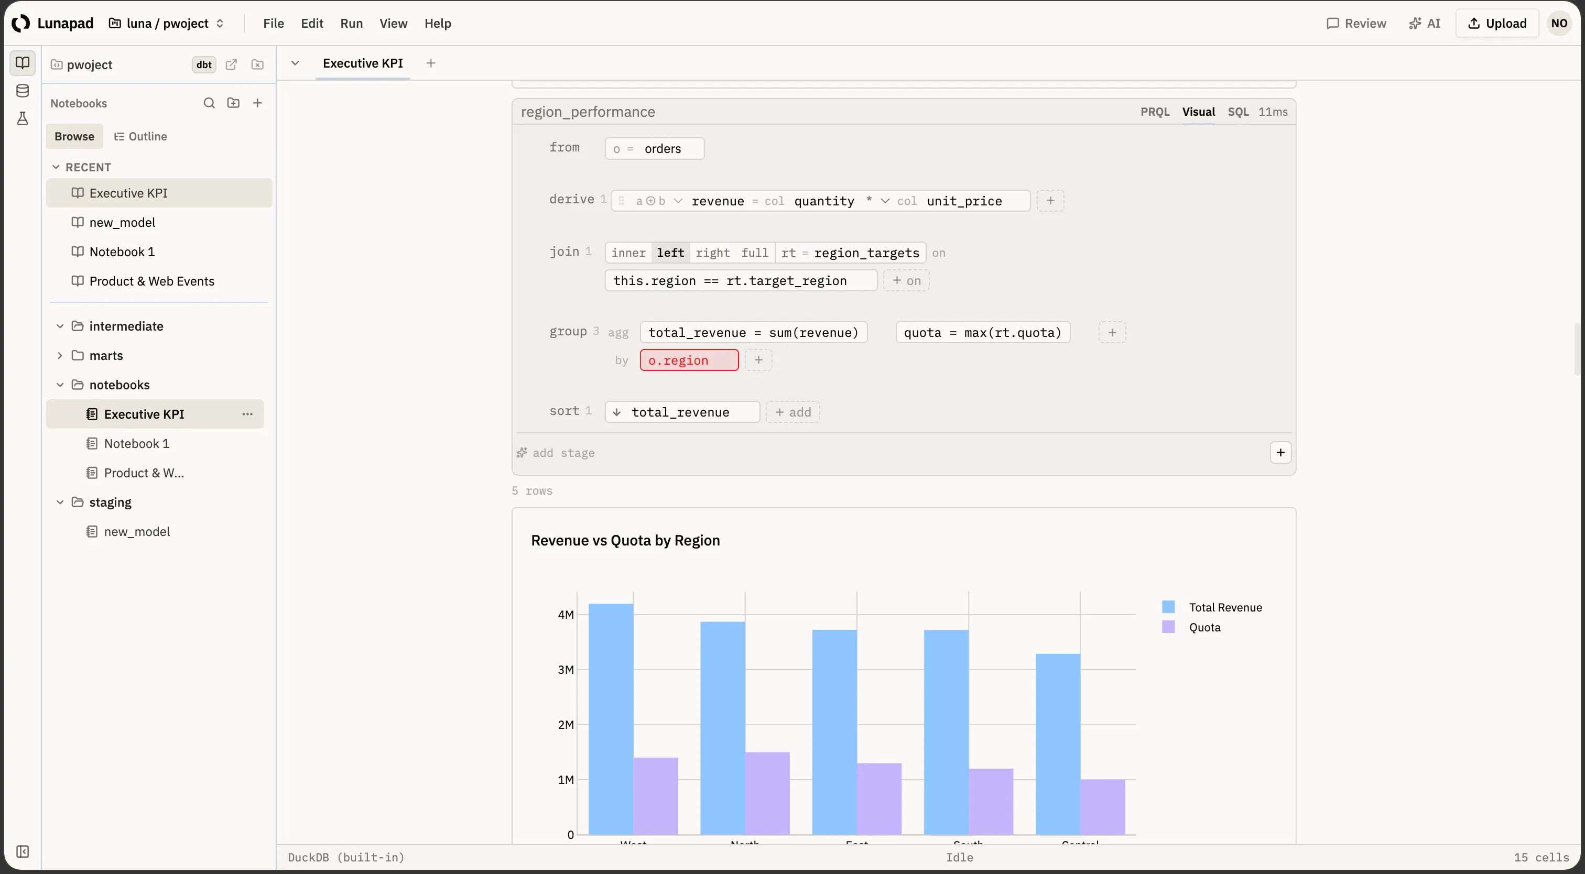Screen dimensions: 1585x874
Task: Add group-by column with dashed plus
Action: (x=758, y=360)
